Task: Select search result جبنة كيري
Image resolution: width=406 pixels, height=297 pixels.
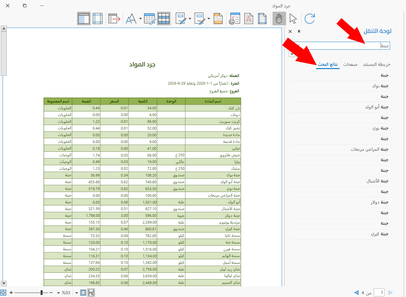Action: click(339, 234)
